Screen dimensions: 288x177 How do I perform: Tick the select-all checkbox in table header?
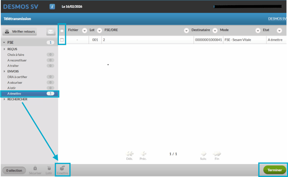[x=62, y=31]
